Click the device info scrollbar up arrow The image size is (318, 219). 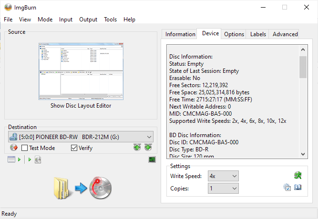[x=303, y=50]
